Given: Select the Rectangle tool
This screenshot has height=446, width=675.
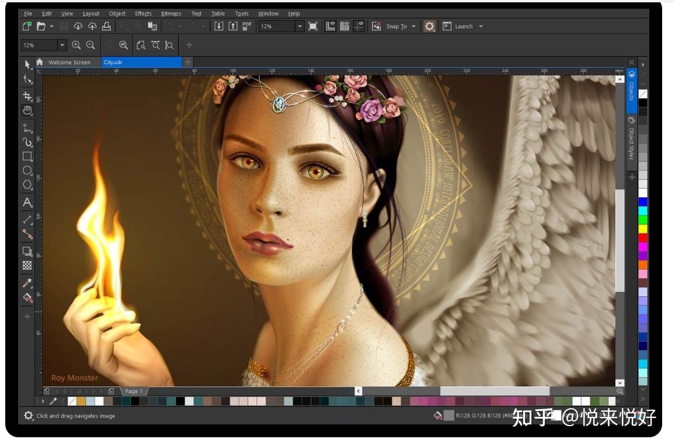Looking at the screenshot, I should [x=27, y=156].
